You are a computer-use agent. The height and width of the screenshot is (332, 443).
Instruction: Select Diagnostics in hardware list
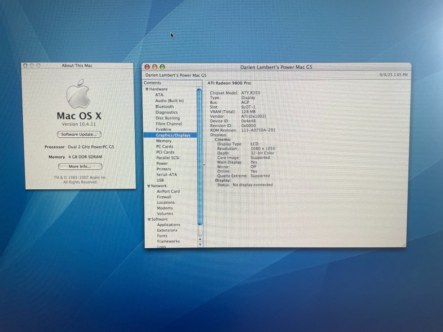(x=166, y=112)
